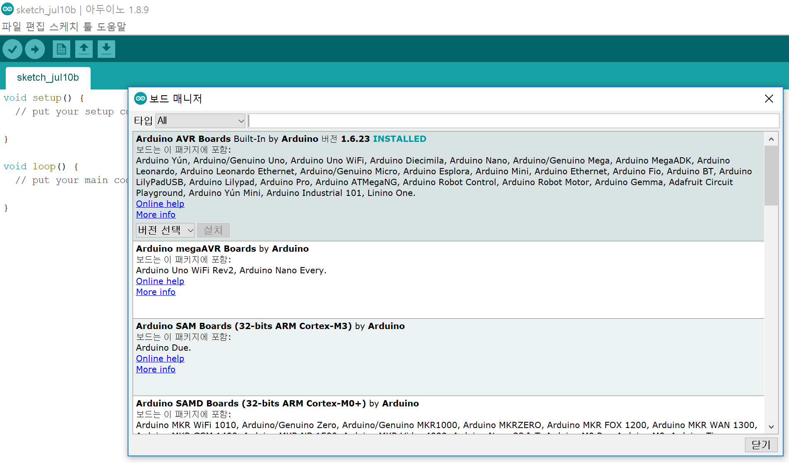
Task: Click the board list scroll-up arrow
Action: pyautogui.click(x=771, y=139)
